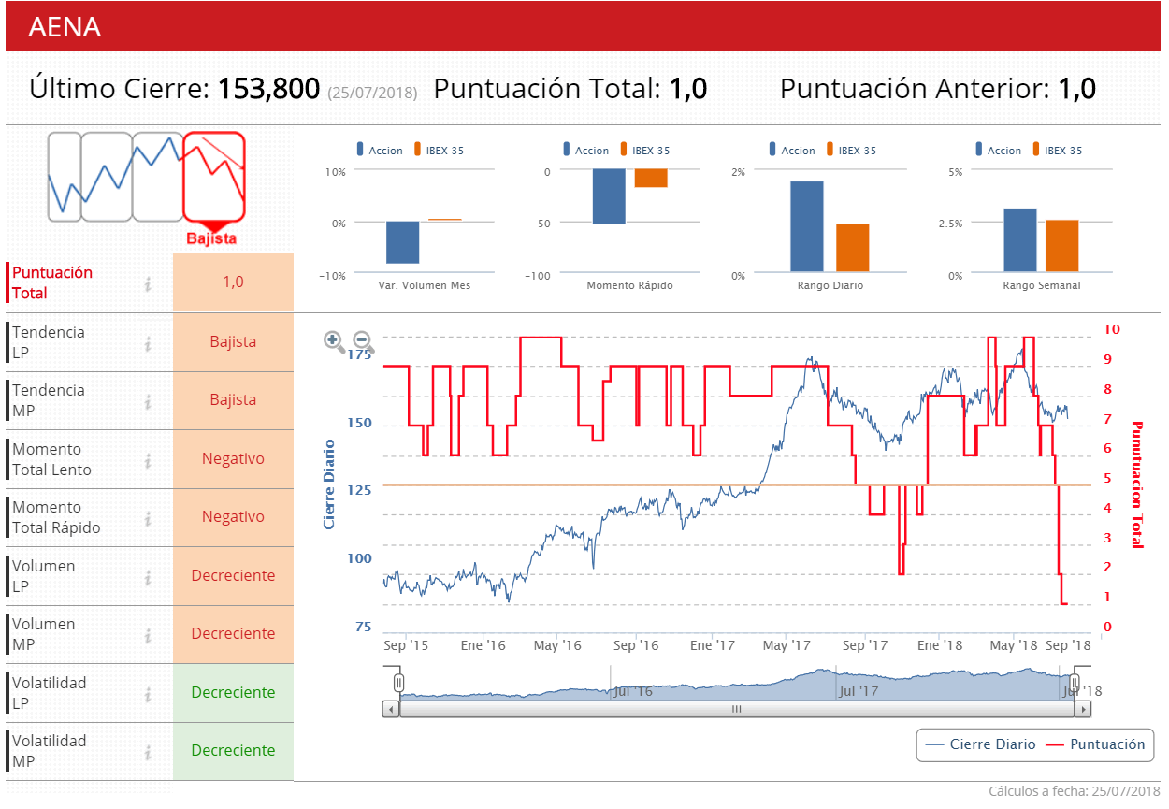Open info icon for Tendencia MP
Image resolution: width=1169 pixels, height=809 pixels.
148,401
